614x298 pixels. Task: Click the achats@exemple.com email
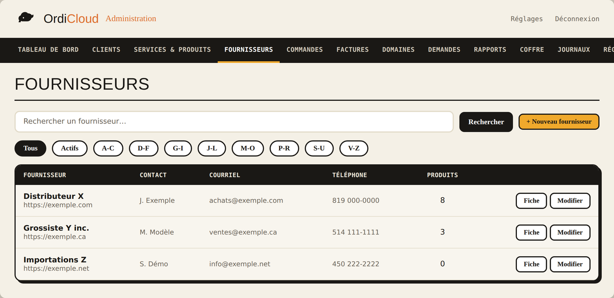(246, 200)
